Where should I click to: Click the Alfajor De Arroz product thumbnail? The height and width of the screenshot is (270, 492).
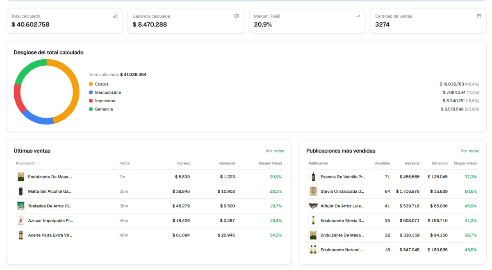(x=313, y=206)
